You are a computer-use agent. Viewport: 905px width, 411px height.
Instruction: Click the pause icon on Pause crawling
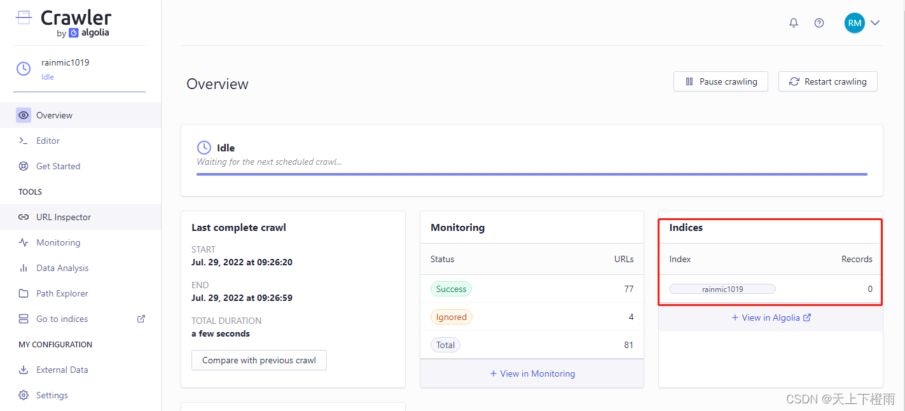[x=689, y=81]
